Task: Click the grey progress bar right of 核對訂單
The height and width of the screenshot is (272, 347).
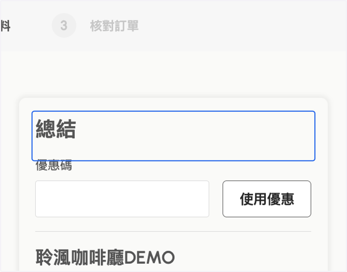Action: click(243, 26)
